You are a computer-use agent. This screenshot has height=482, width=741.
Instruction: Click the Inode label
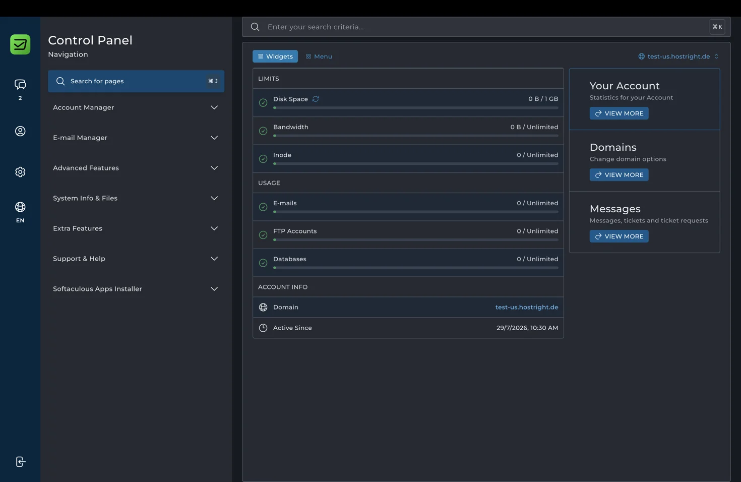click(x=282, y=155)
